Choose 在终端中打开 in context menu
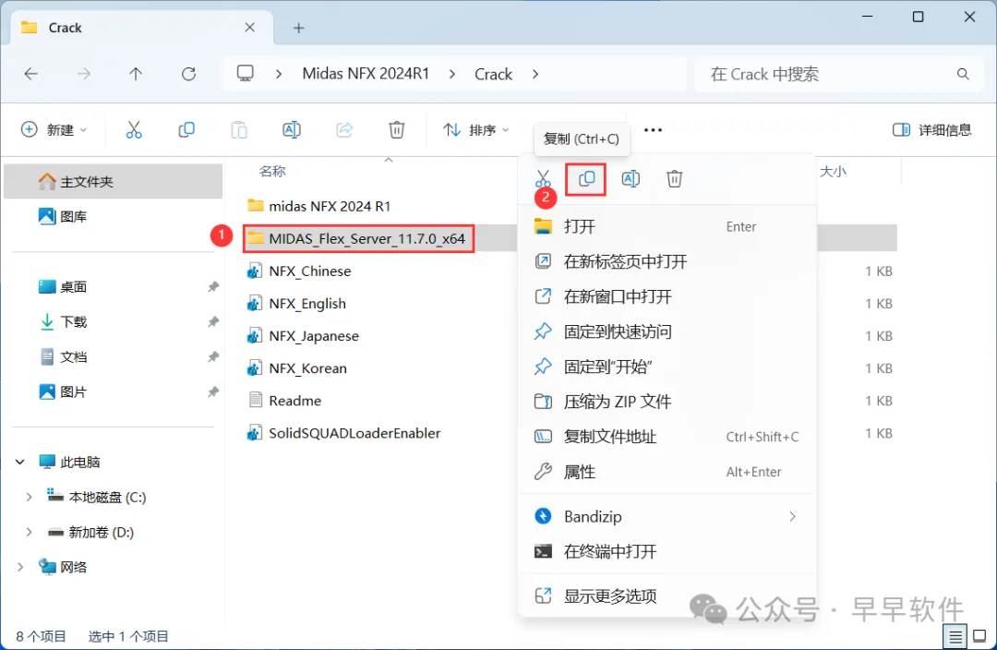Viewport: 997px width, 650px height. [x=667, y=551]
